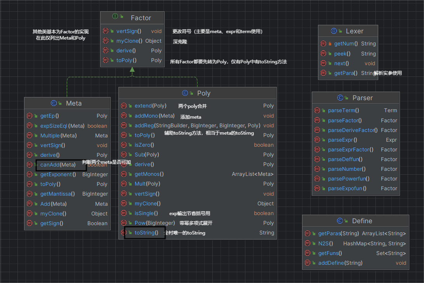Click derive() method in Factor
This screenshot has width=424, height=283.
(126, 50)
